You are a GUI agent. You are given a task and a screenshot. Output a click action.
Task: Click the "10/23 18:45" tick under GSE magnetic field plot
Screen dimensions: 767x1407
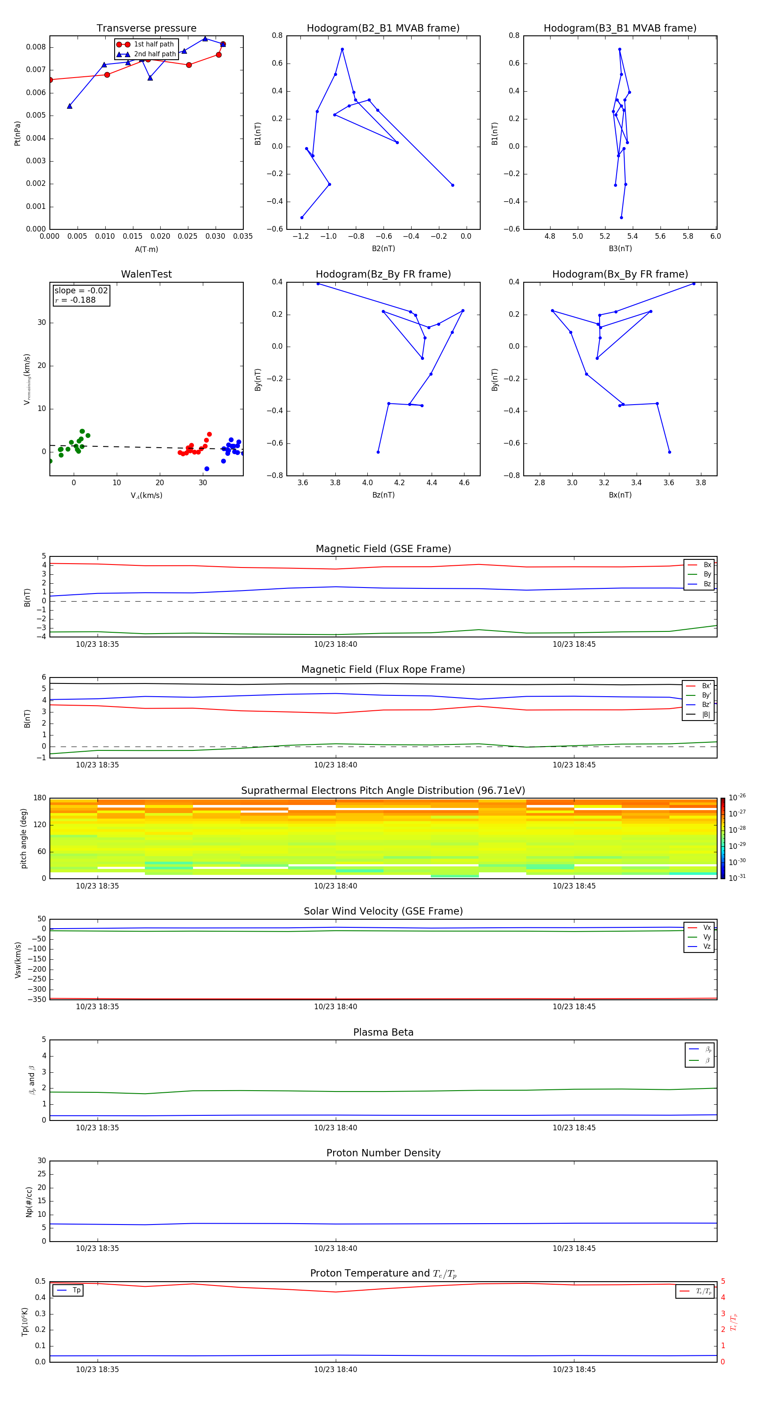pos(574,644)
